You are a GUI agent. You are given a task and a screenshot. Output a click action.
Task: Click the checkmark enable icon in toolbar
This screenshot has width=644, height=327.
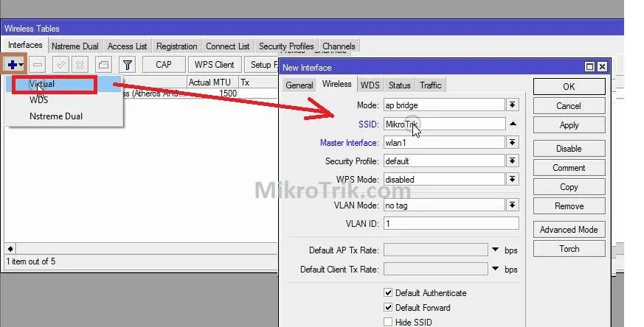(62, 65)
